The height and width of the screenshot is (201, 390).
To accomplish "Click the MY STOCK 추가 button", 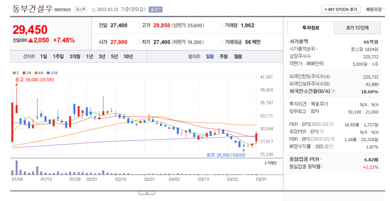I will 340,9.
